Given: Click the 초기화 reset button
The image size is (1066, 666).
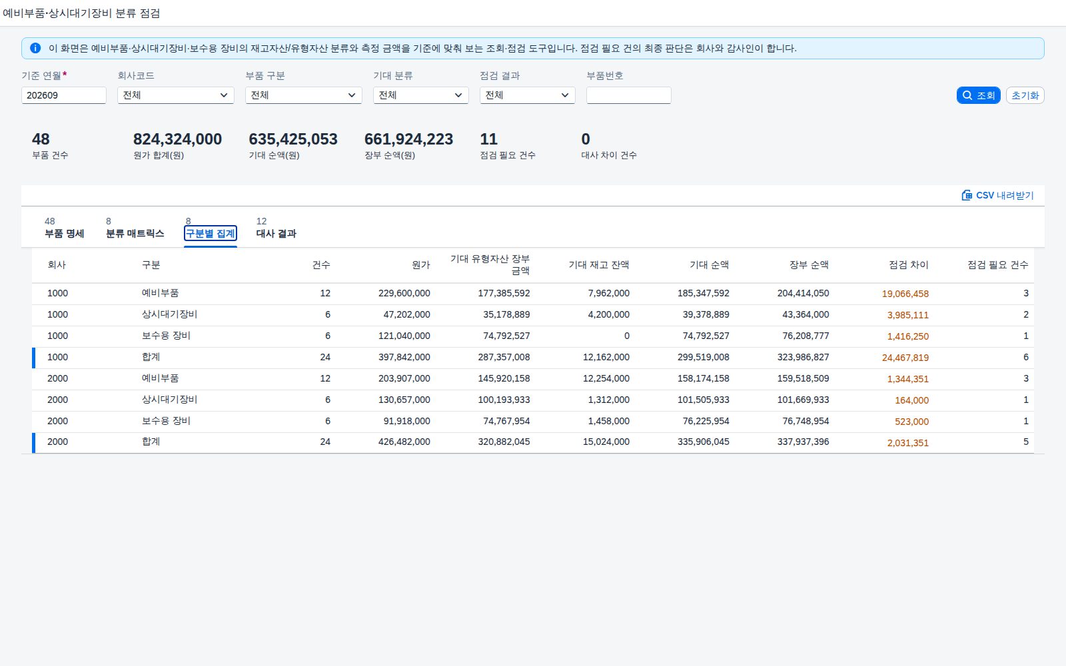Looking at the screenshot, I should coord(1025,95).
